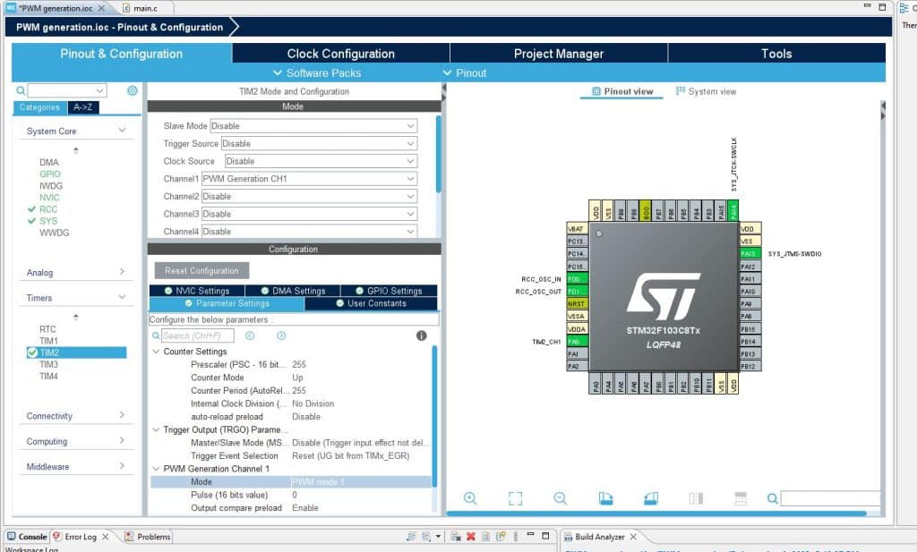This screenshot has height=552, width=917.
Task: Open the parameter info icon
Action: pos(421,335)
